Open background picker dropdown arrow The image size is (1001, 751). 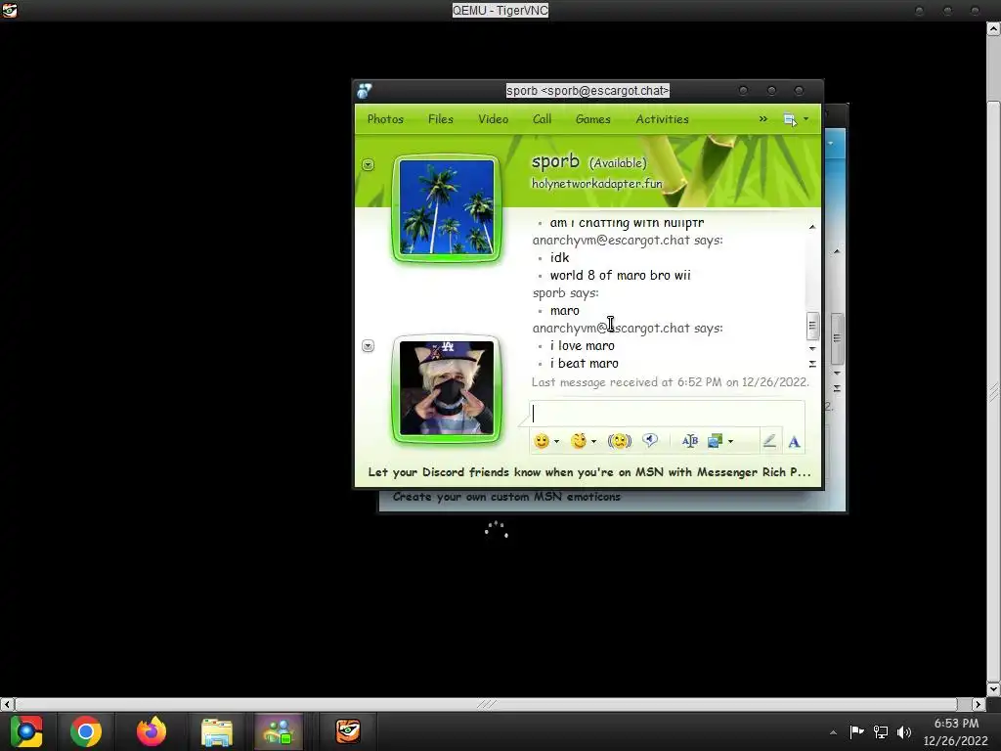tap(730, 441)
